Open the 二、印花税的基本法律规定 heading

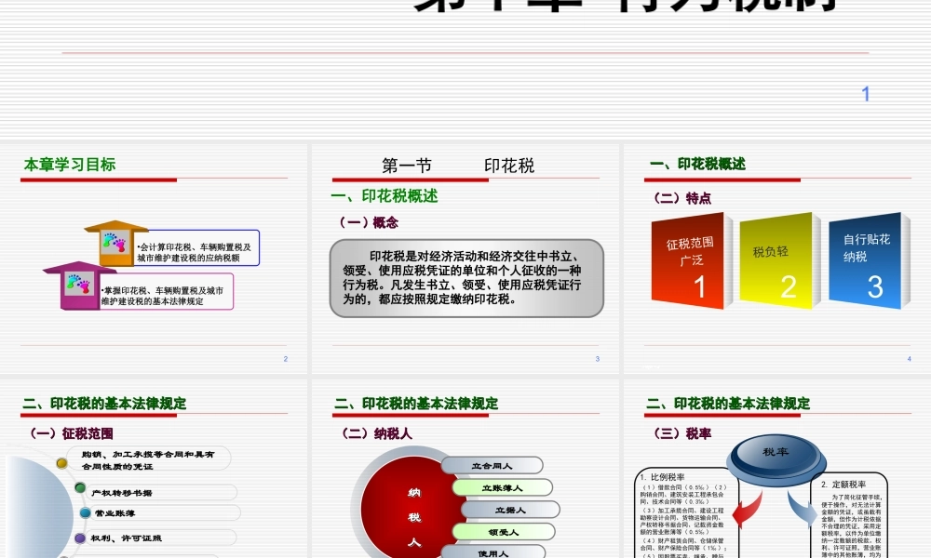[x=104, y=404]
